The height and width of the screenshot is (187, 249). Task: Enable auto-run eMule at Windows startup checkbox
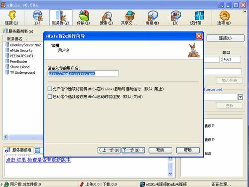tap(50, 89)
